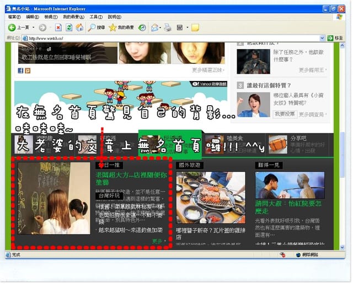Click the page icon in the address bar
353x284 pixels.
[25, 38]
